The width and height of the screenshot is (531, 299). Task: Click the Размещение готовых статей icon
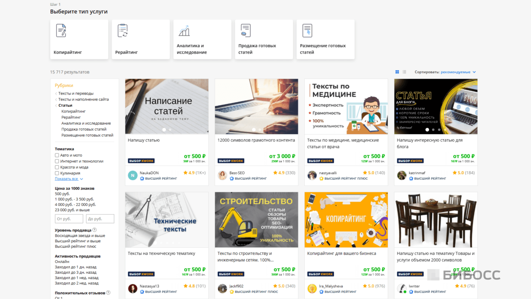point(307,31)
